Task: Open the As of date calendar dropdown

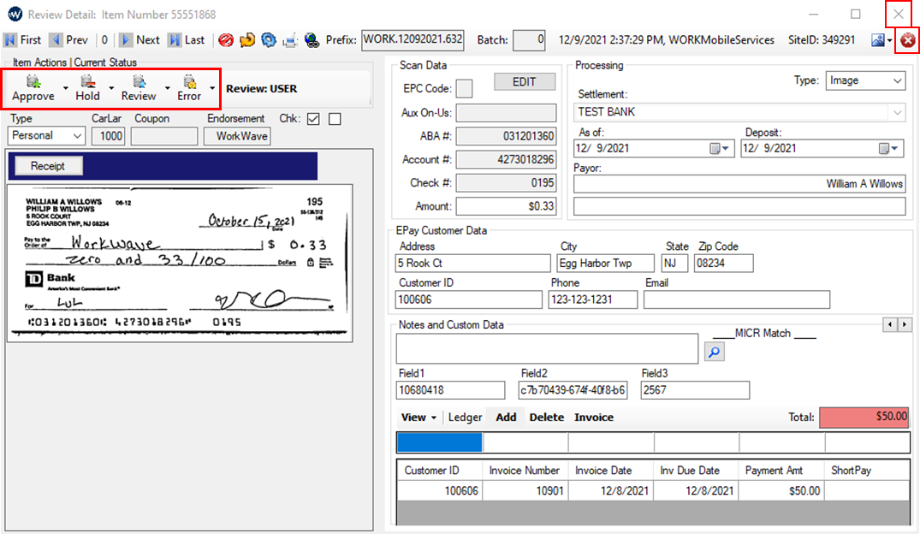Action: 720,148
